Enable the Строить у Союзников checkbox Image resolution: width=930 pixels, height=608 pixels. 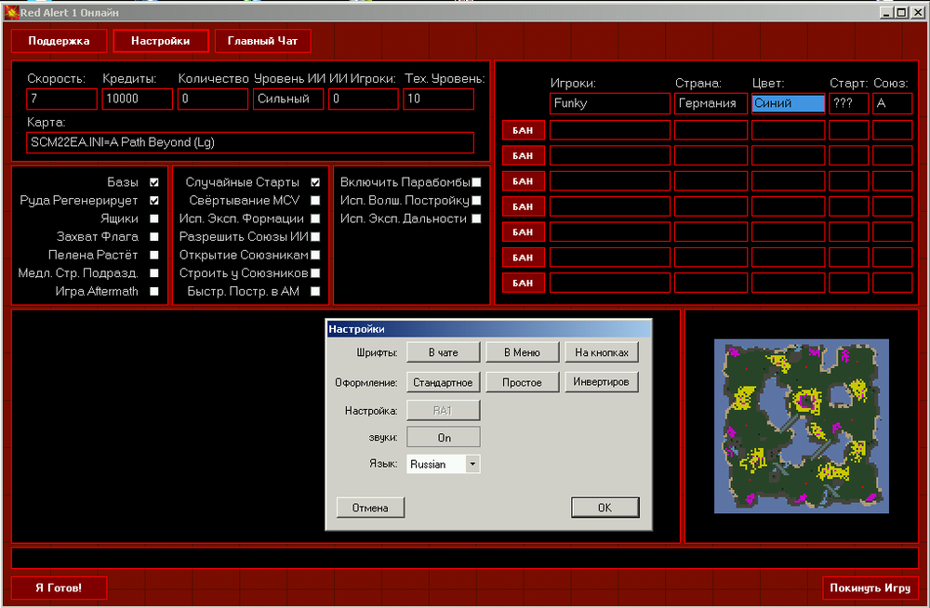[315, 273]
